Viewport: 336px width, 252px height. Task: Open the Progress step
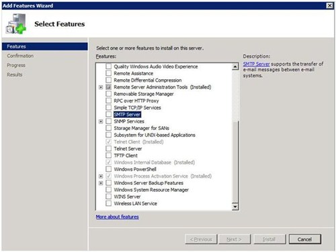pyautogui.click(x=16, y=65)
